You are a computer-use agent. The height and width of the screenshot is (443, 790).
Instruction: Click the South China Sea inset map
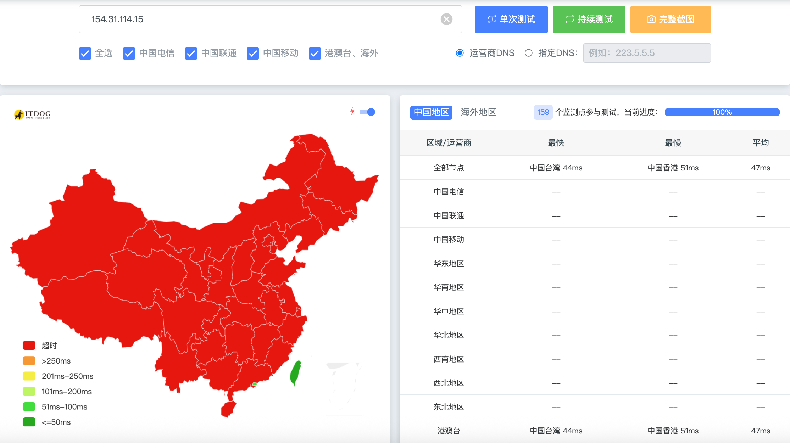(x=344, y=389)
